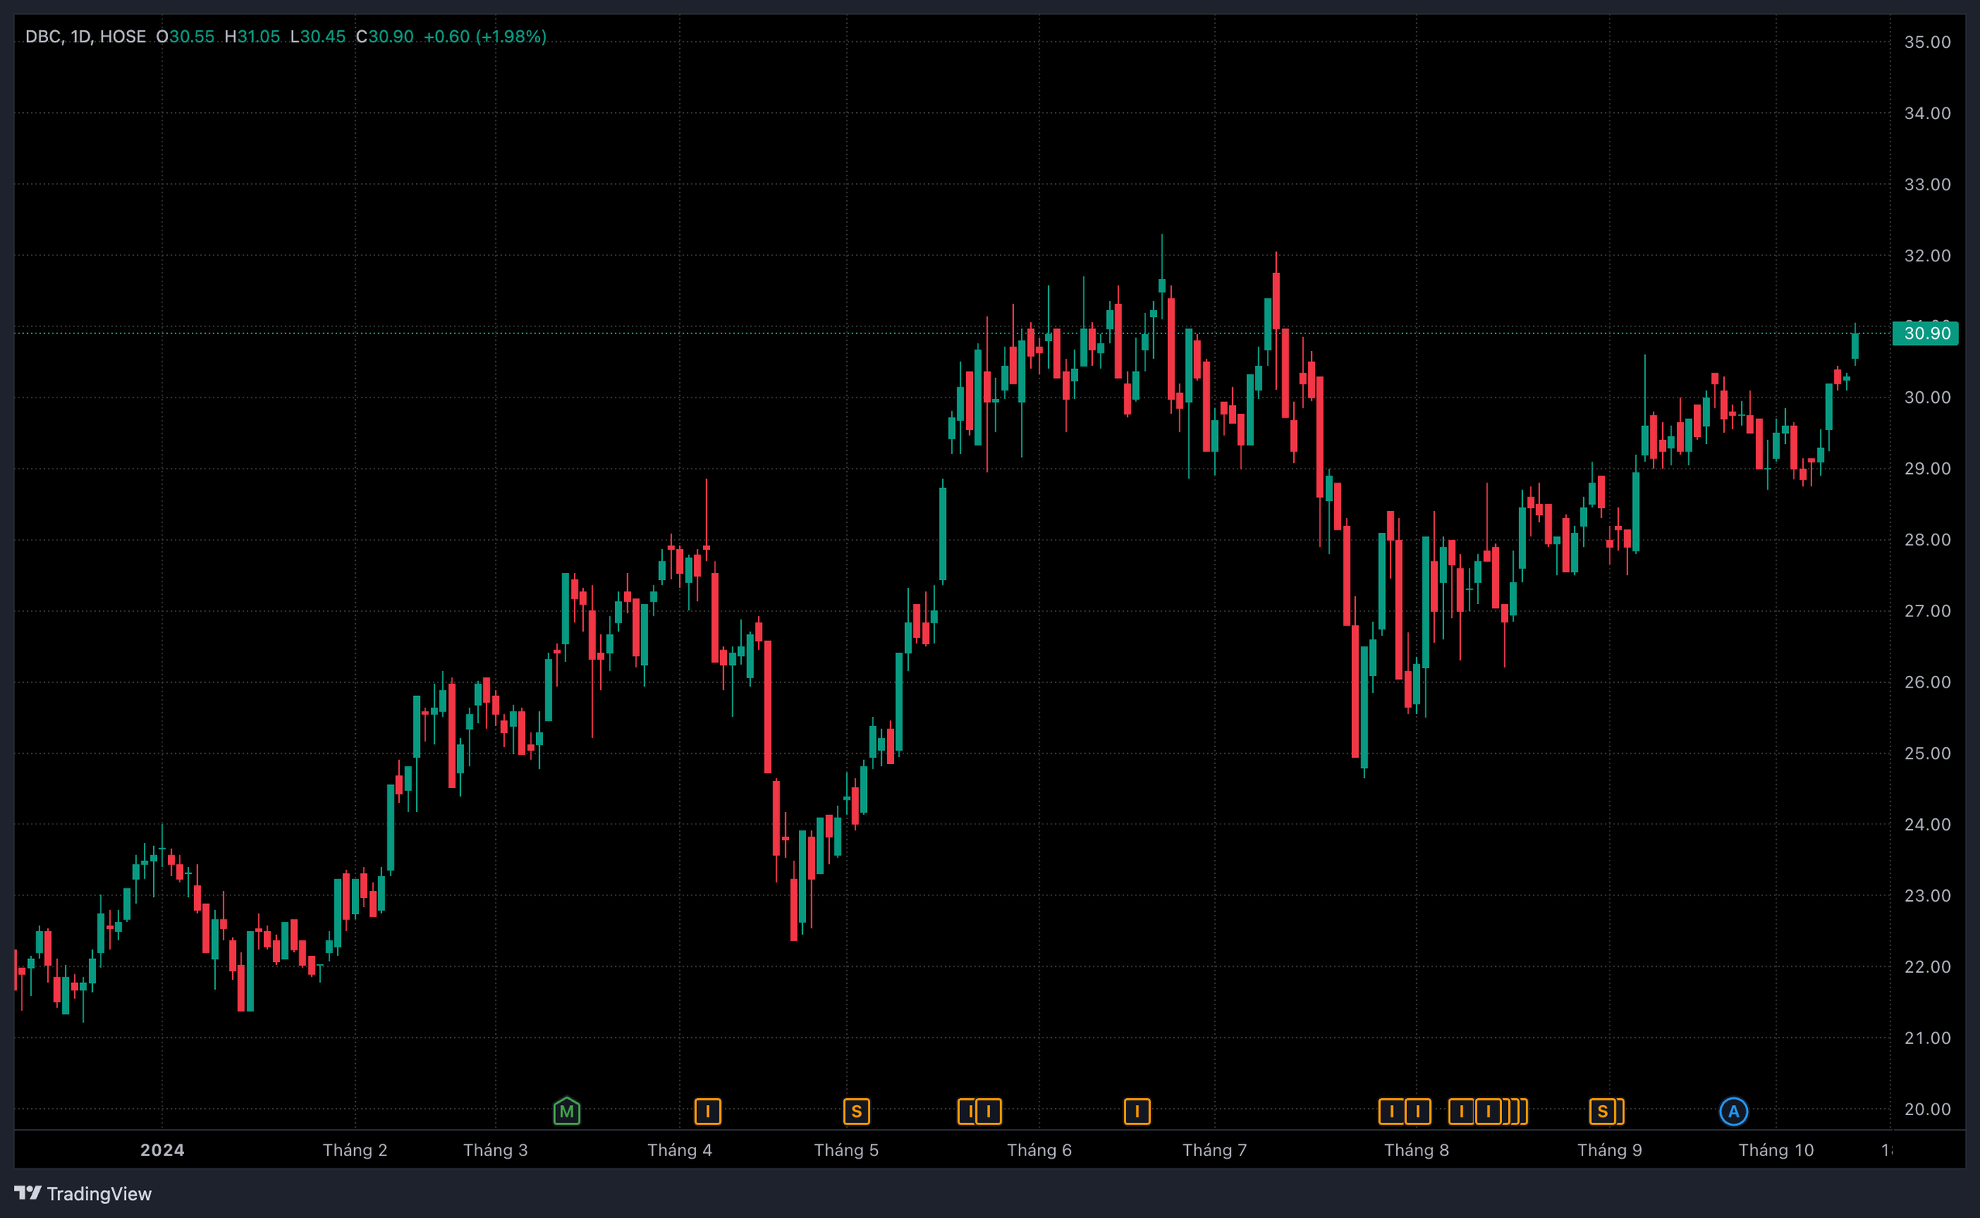
Task: Click the Tháng 7 time axis label
Action: click(1215, 1149)
